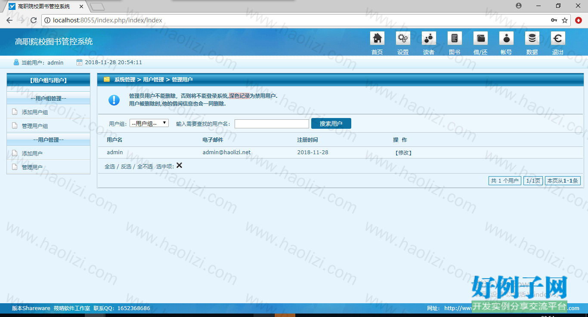Click the 【用户组与用户】 panel header
The image size is (588, 317).
coord(48,80)
